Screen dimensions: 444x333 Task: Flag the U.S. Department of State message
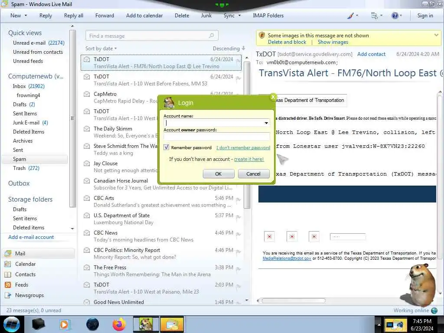[x=238, y=217]
